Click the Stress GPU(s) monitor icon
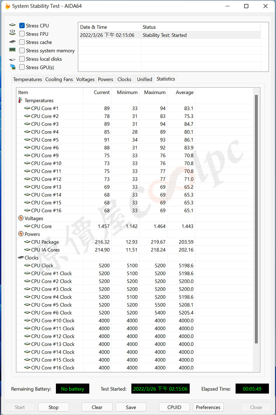The height and width of the screenshot is (415, 276). (13, 67)
